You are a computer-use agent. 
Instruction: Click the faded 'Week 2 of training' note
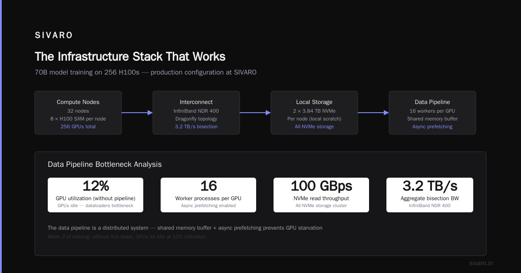[x=127, y=237]
